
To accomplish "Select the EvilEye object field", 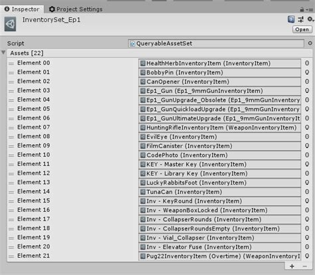I will (x=220, y=137).
